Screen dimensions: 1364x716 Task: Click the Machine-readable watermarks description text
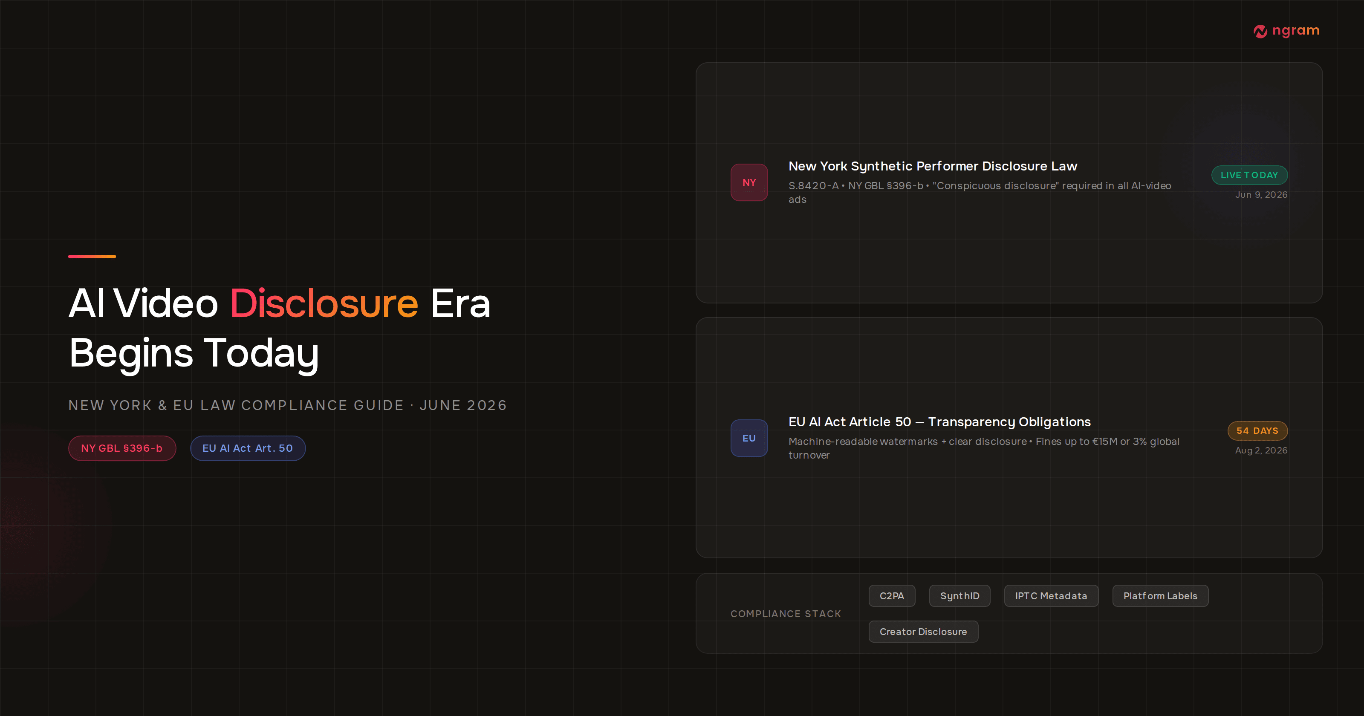pos(984,448)
